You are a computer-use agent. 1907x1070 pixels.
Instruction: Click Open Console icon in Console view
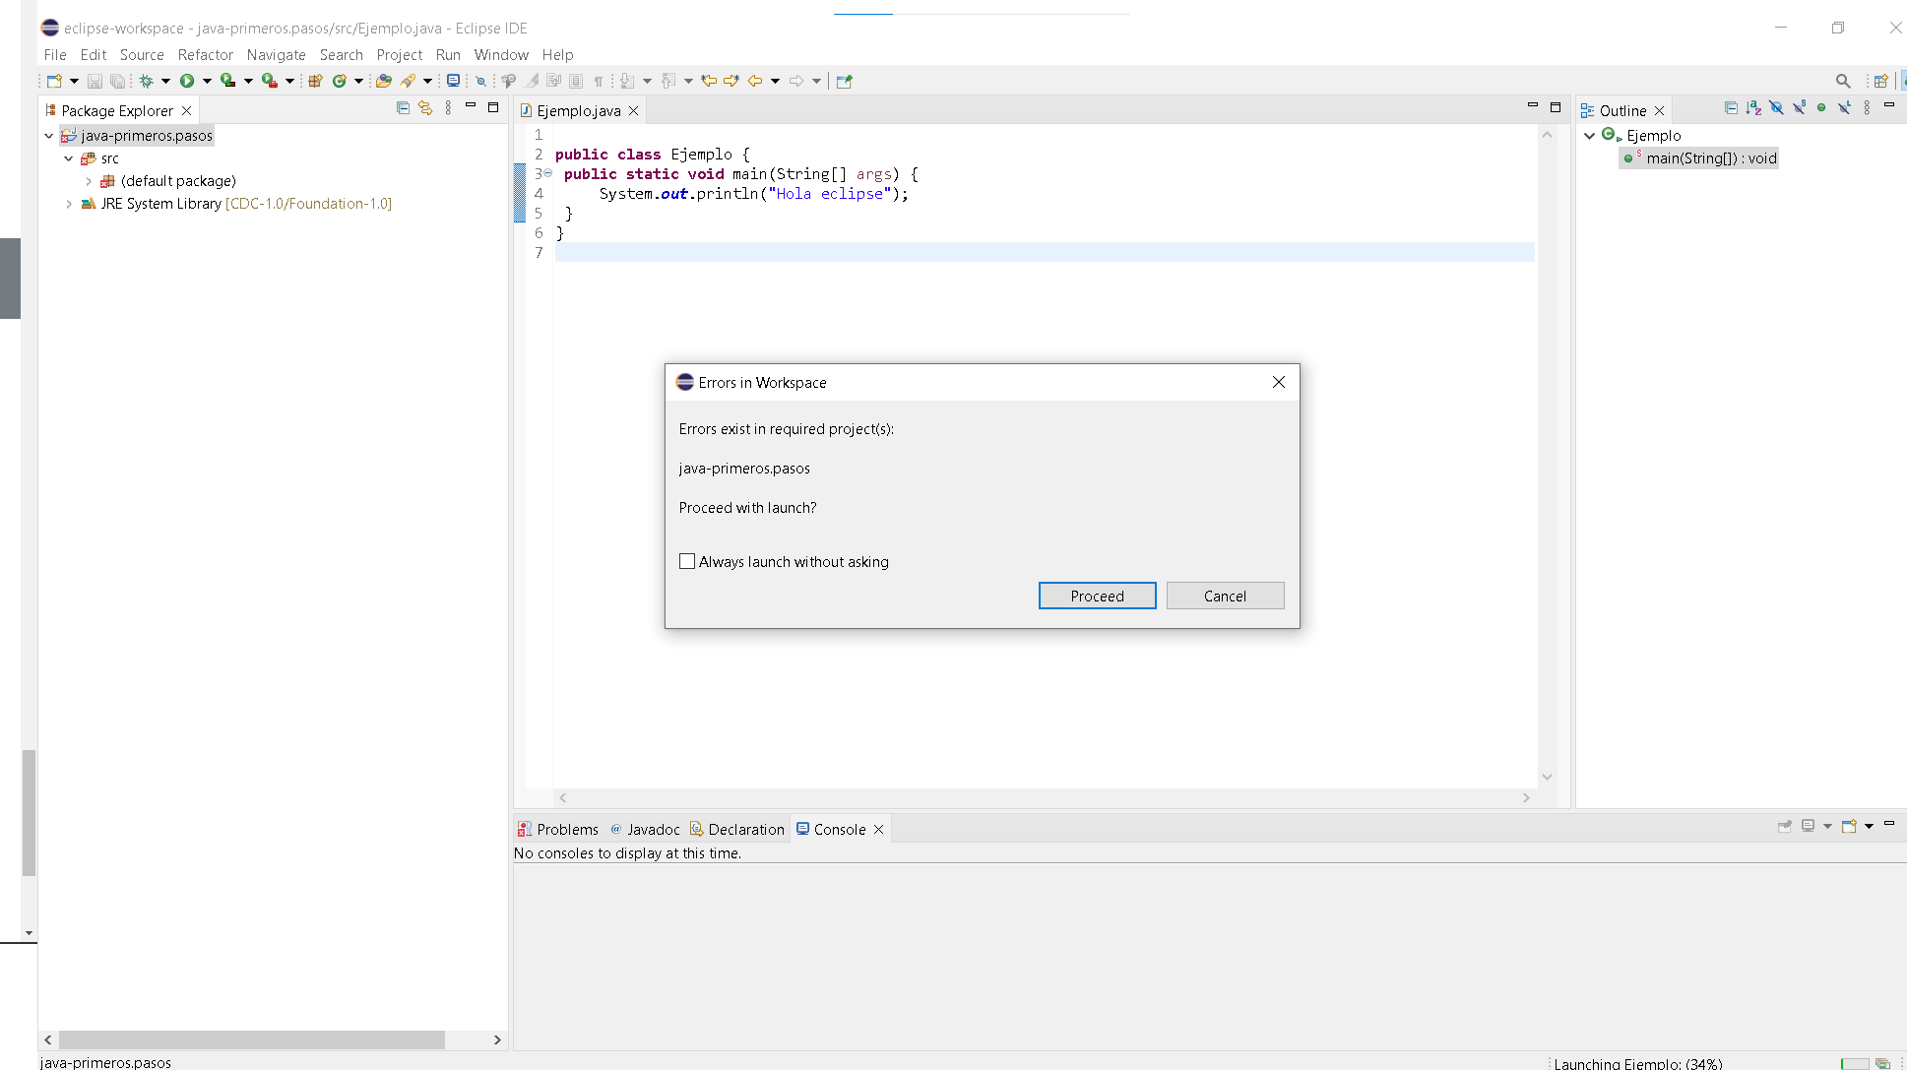[1849, 827]
